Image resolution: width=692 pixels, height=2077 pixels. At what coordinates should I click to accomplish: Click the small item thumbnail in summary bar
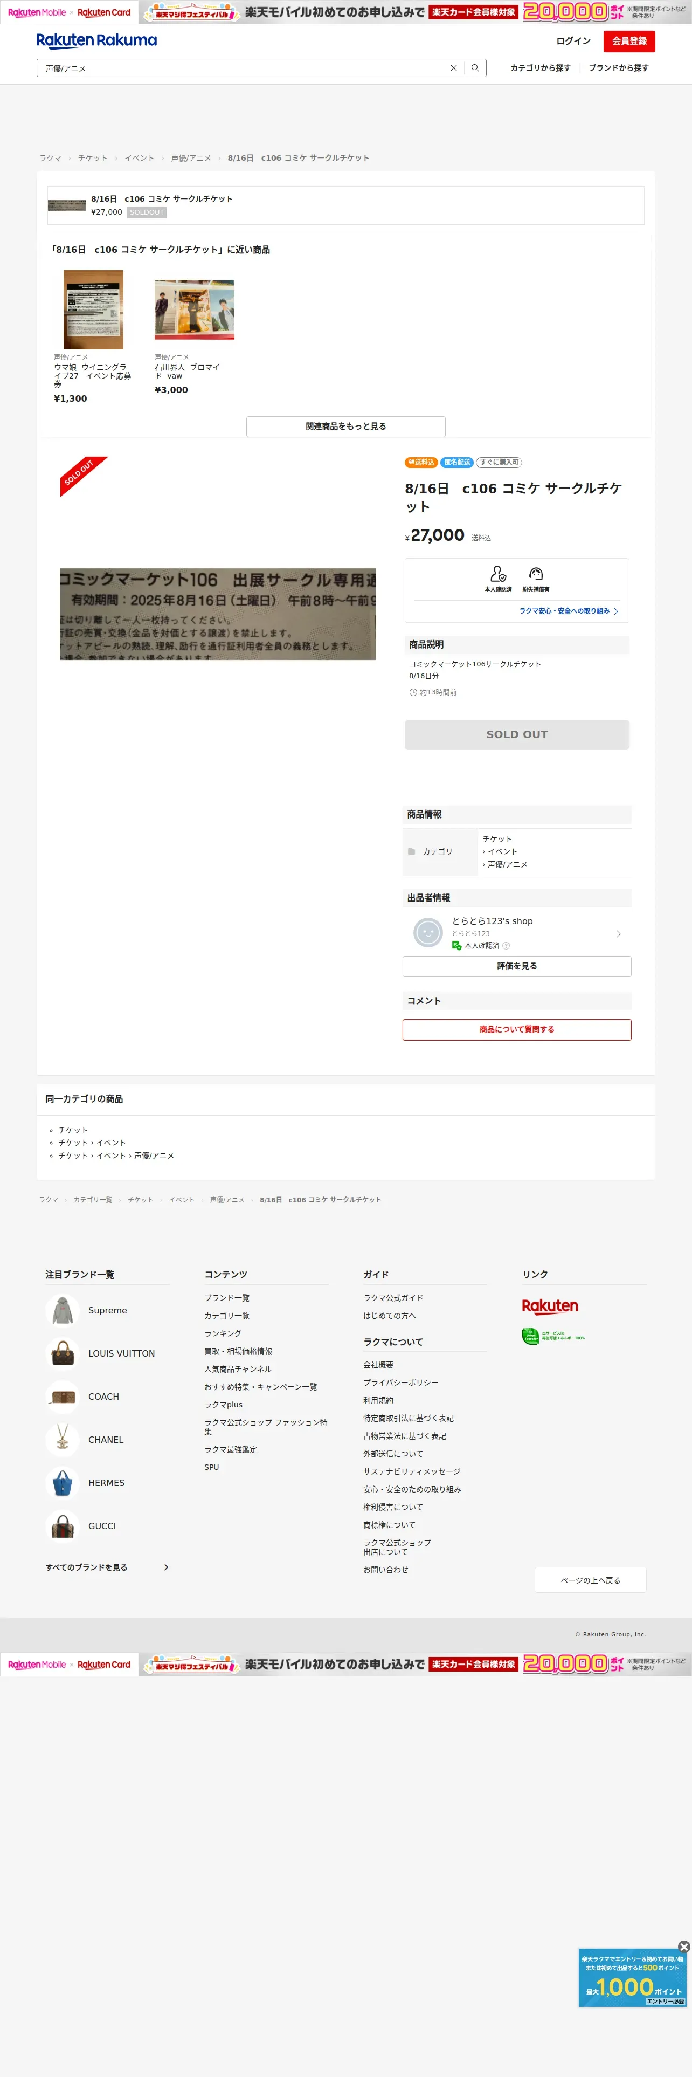pyautogui.click(x=67, y=205)
